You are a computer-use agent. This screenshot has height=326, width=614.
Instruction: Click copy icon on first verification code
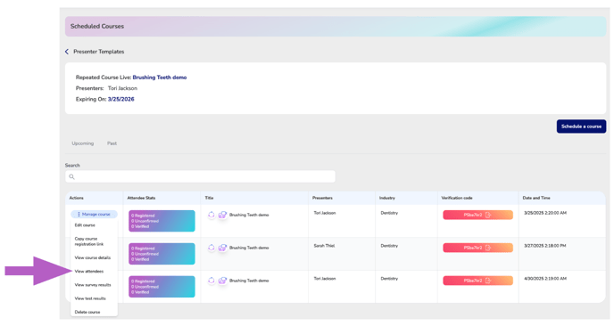click(x=488, y=215)
